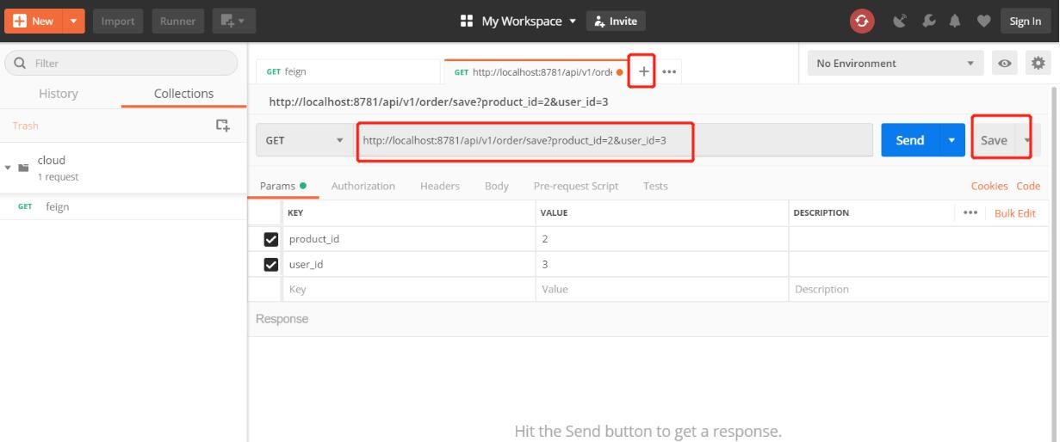Open the feign request in sidebar
This screenshot has width=1060, height=442.
[123, 206]
